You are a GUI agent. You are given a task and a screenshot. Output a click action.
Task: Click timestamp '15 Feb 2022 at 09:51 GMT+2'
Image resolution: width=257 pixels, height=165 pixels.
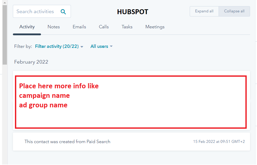219,142
